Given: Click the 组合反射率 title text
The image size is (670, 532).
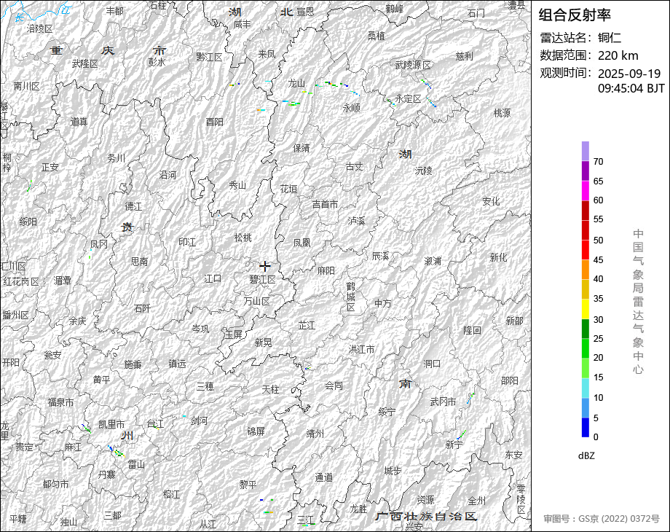Looking at the screenshot, I should click(x=575, y=15).
